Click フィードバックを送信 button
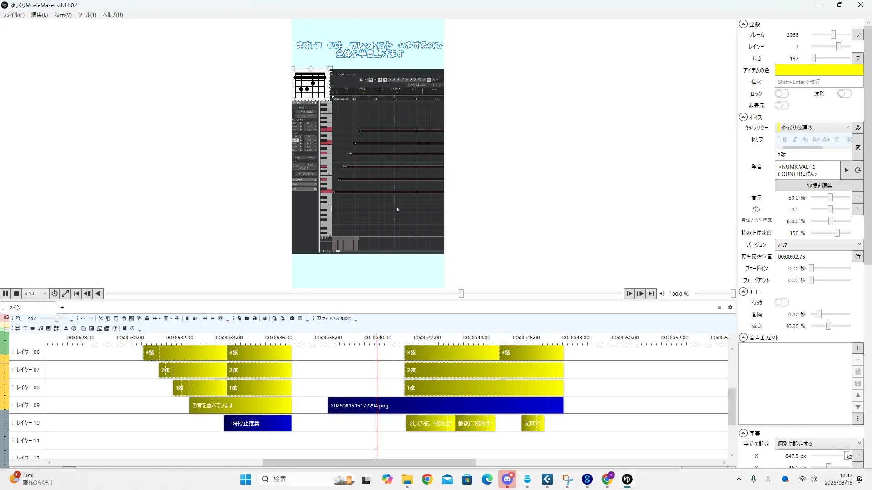 [x=334, y=318]
